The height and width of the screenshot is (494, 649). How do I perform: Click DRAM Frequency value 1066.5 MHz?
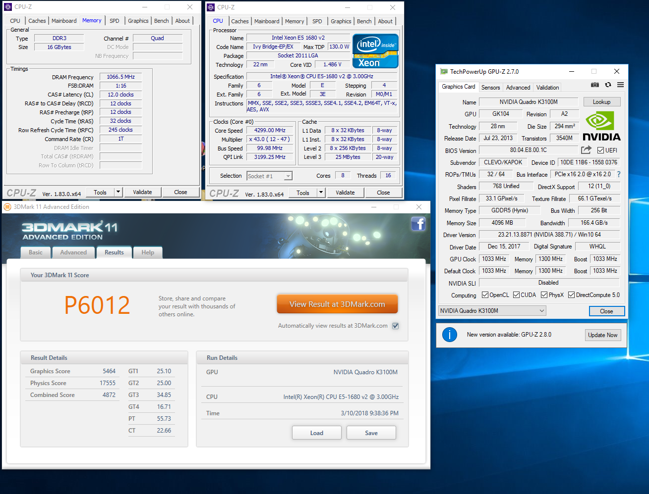tap(121, 77)
